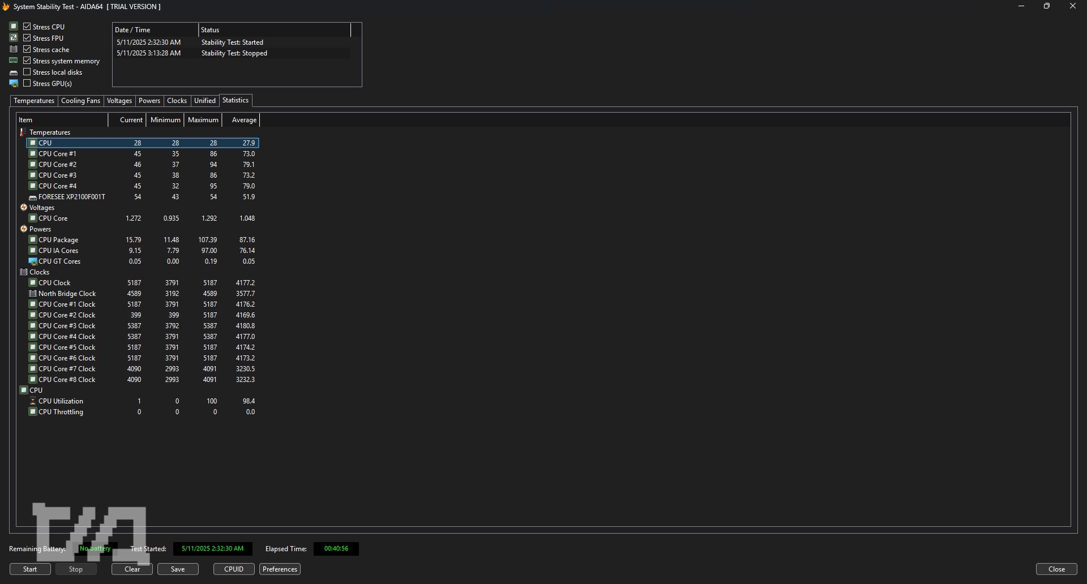Switch to the Temperatures tab
The image size is (1087, 584).
click(34, 101)
